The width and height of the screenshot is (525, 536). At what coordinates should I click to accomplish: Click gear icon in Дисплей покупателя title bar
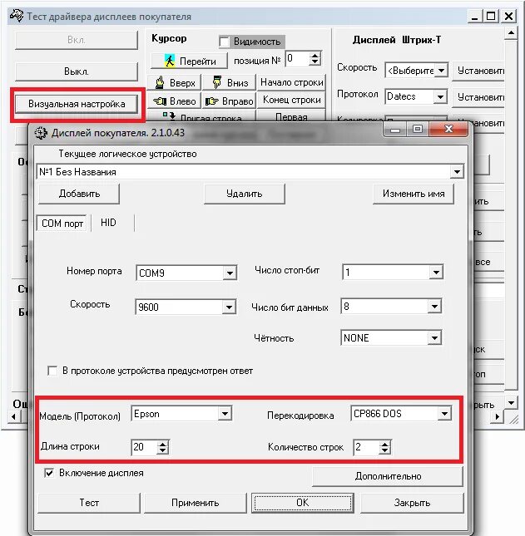pos(41,133)
